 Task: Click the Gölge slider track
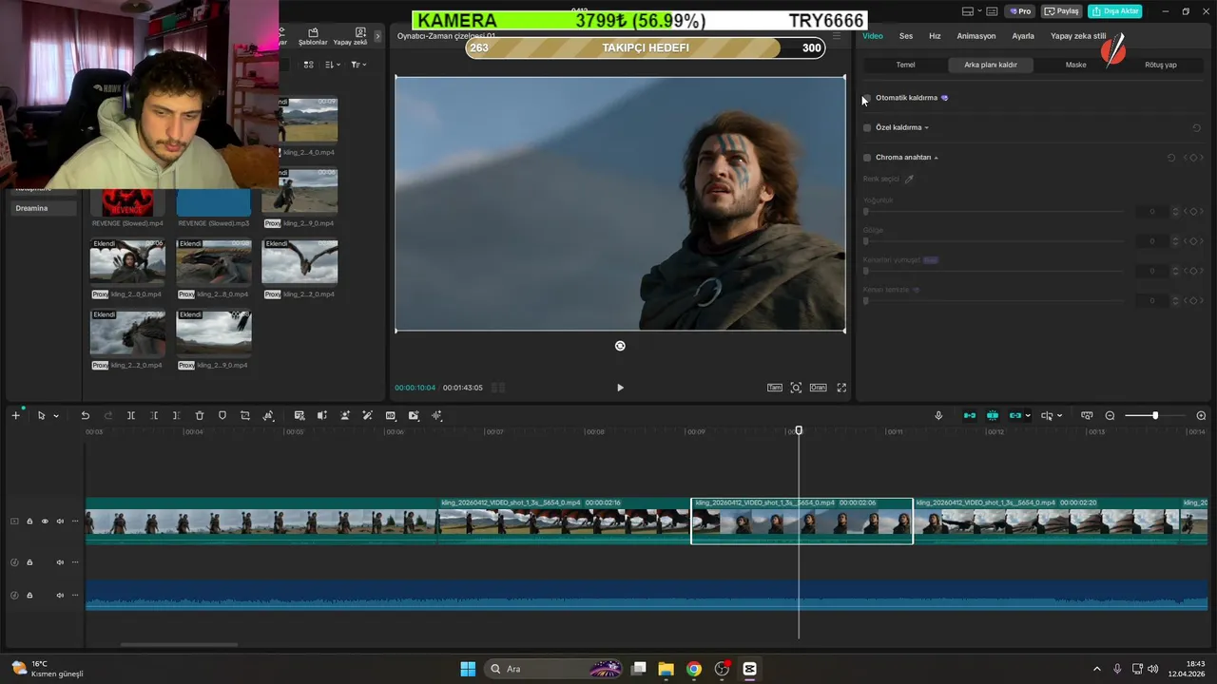pos(994,241)
